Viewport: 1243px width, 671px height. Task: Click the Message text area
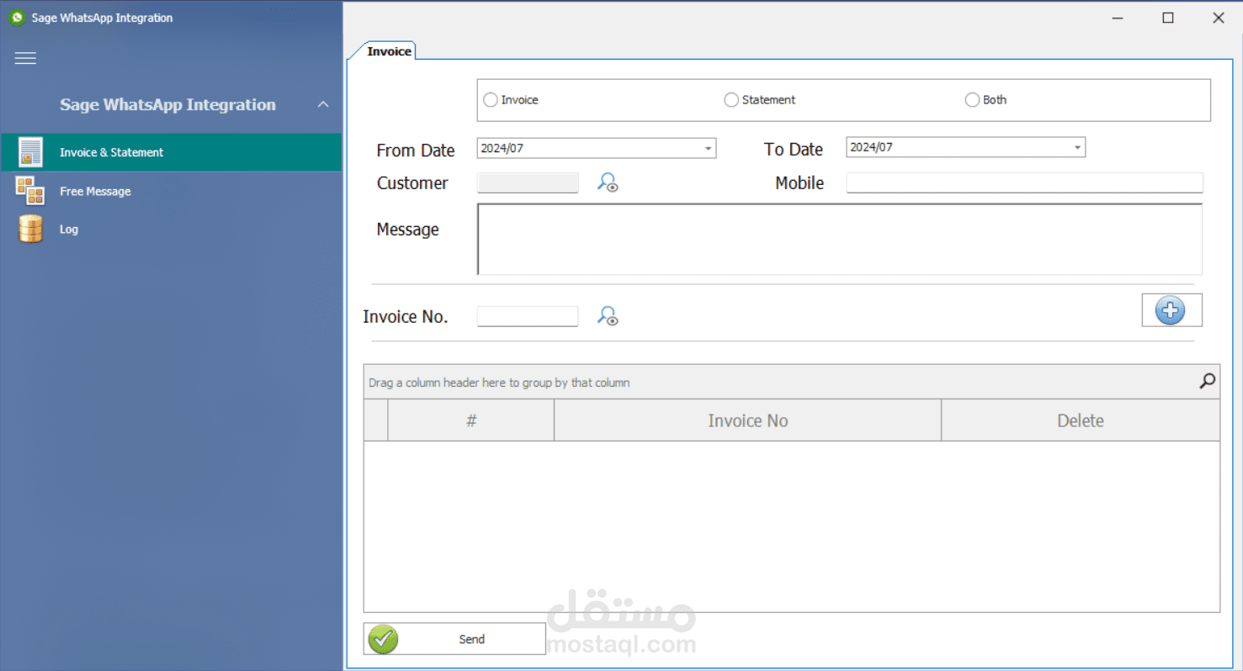(x=840, y=239)
